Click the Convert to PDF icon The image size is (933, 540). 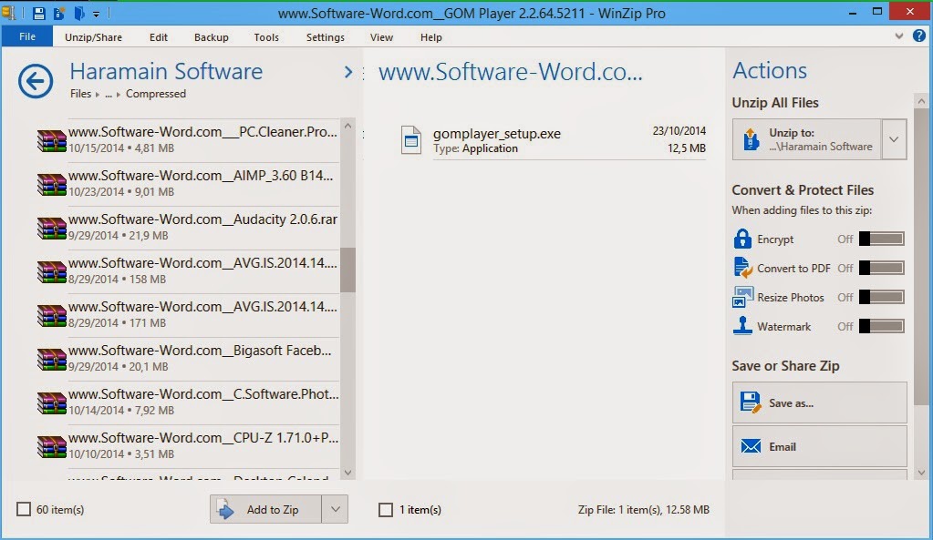(742, 268)
